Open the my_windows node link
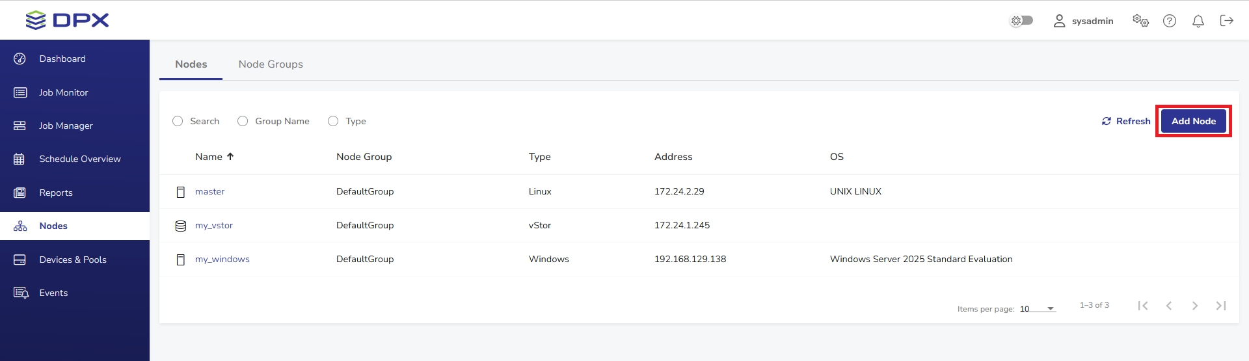The width and height of the screenshot is (1249, 361). click(222, 259)
